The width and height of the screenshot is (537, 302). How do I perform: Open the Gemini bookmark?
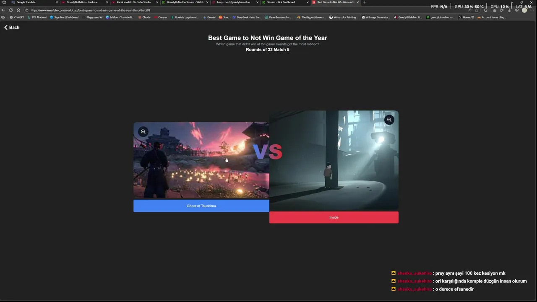coord(209,17)
